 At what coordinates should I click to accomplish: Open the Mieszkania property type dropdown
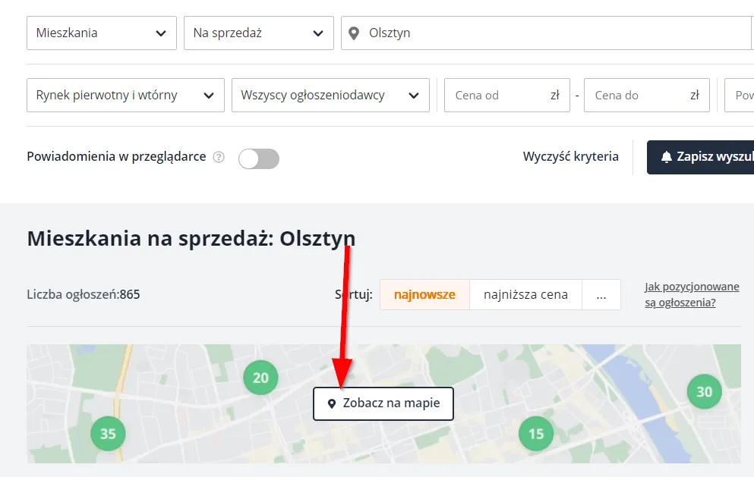point(101,33)
